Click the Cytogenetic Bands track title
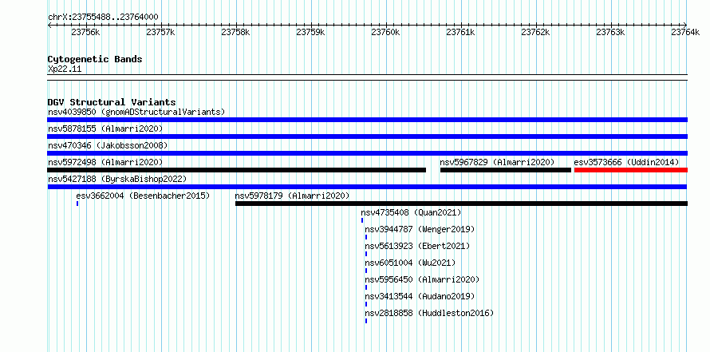The image size is (710, 352). tap(95, 59)
